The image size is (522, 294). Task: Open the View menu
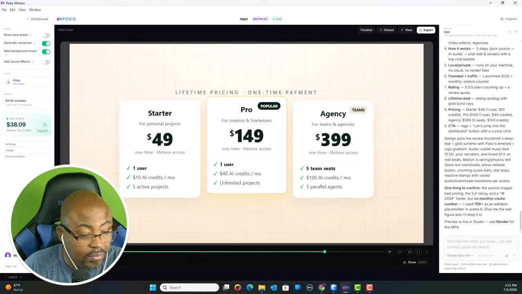pyautogui.click(x=22, y=10)
